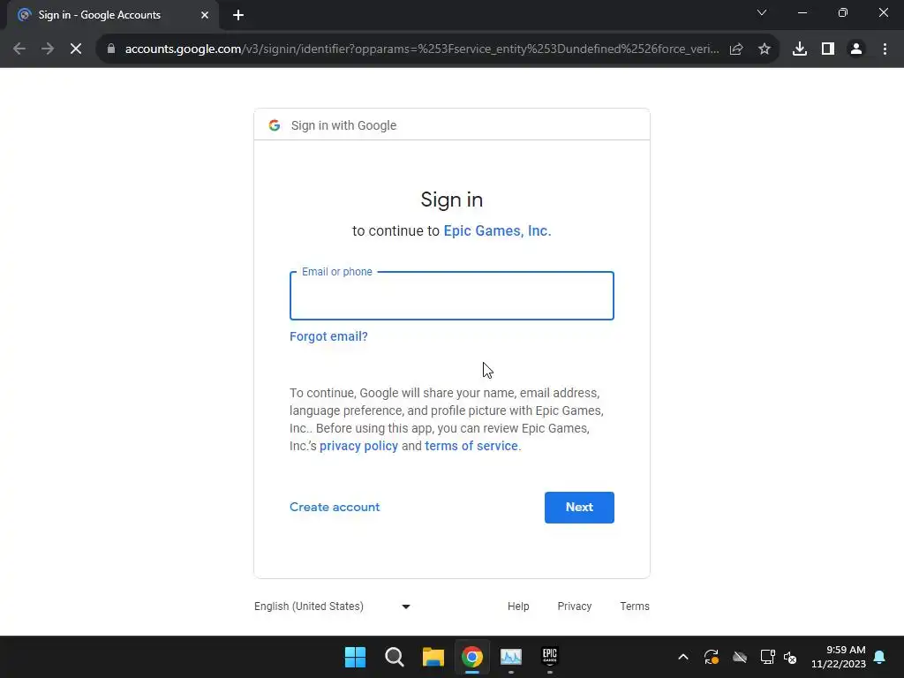Image resolution: width=904 pixels, height=678 pixels.
Task: Open a new tab
Action: click(238, 15)
